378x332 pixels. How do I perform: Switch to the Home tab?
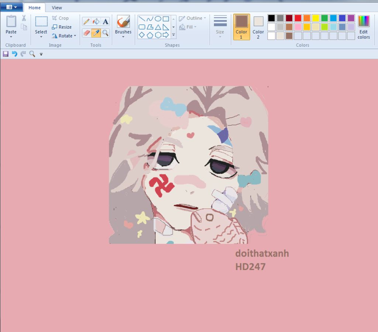pos(34,8)
